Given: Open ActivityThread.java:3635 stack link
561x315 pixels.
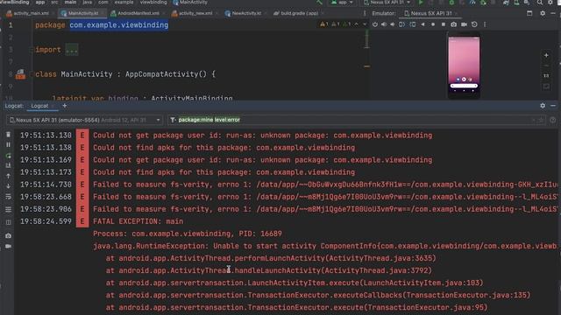Looking at the screenshot, I should tap(380, 258).
